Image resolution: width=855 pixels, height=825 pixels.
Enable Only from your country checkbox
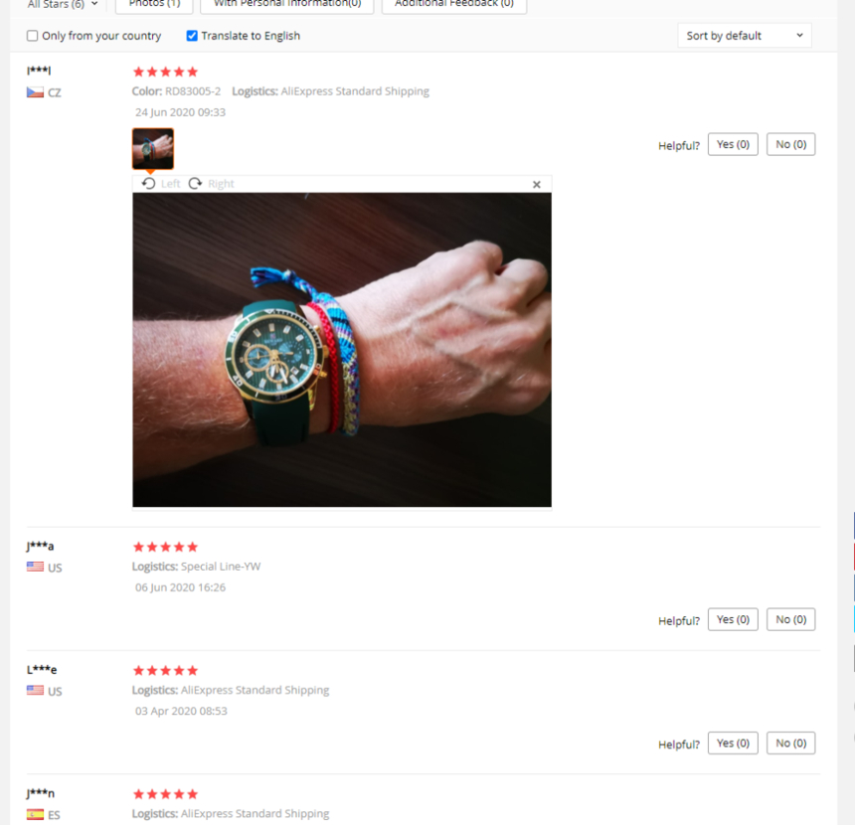(32, 36)
